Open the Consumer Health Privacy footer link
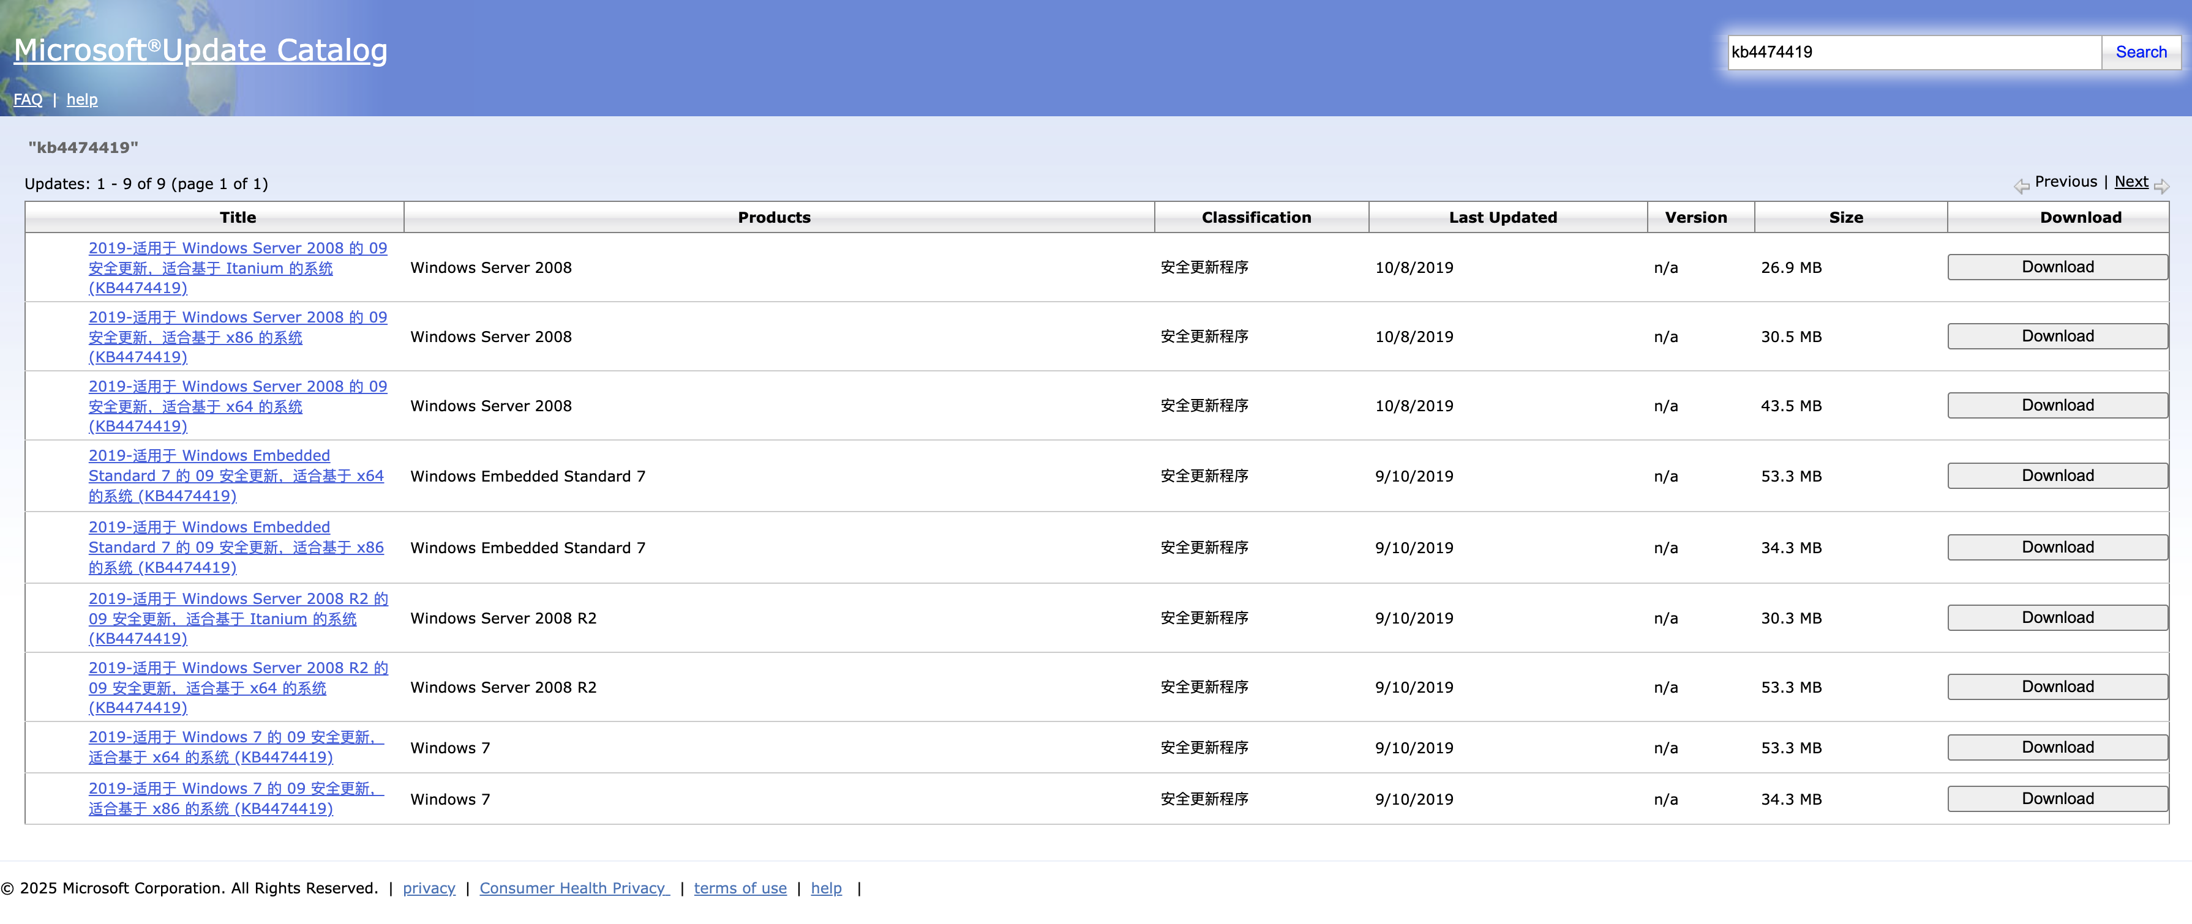Viewport: 2192px width, 924px height. [574, 889]
